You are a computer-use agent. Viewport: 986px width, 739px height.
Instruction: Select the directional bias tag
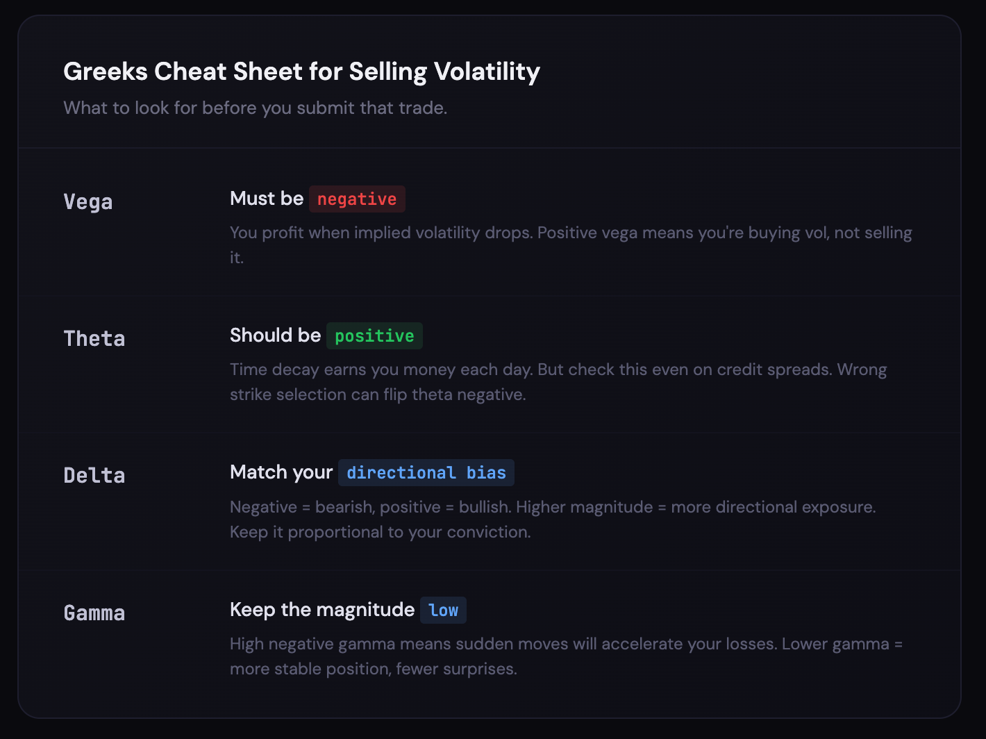point(426,473)
